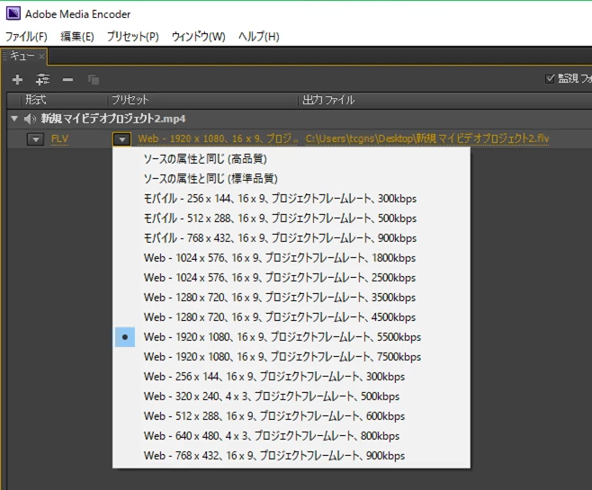Viewport: 592px width, 490px height.
Task: Click the プリセット column header
Action: (130, 100)
